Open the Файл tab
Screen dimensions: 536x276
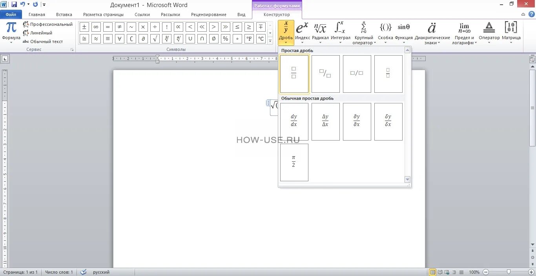tap(11, 14)
